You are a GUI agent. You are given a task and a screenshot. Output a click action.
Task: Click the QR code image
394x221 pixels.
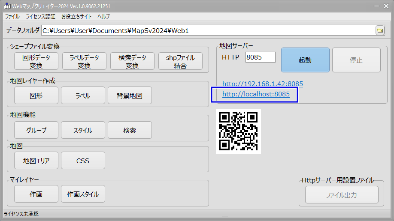coord(238,131)
